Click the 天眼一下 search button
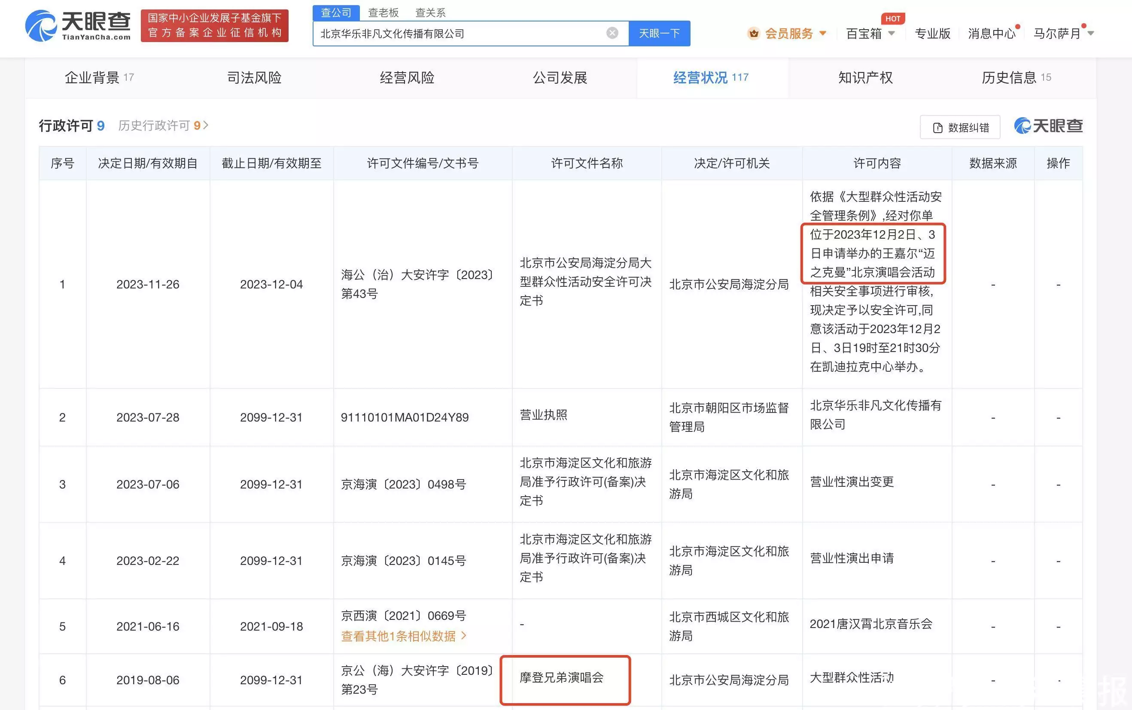The width and height of the screenshot is (1132, 710). click(660, 33)
